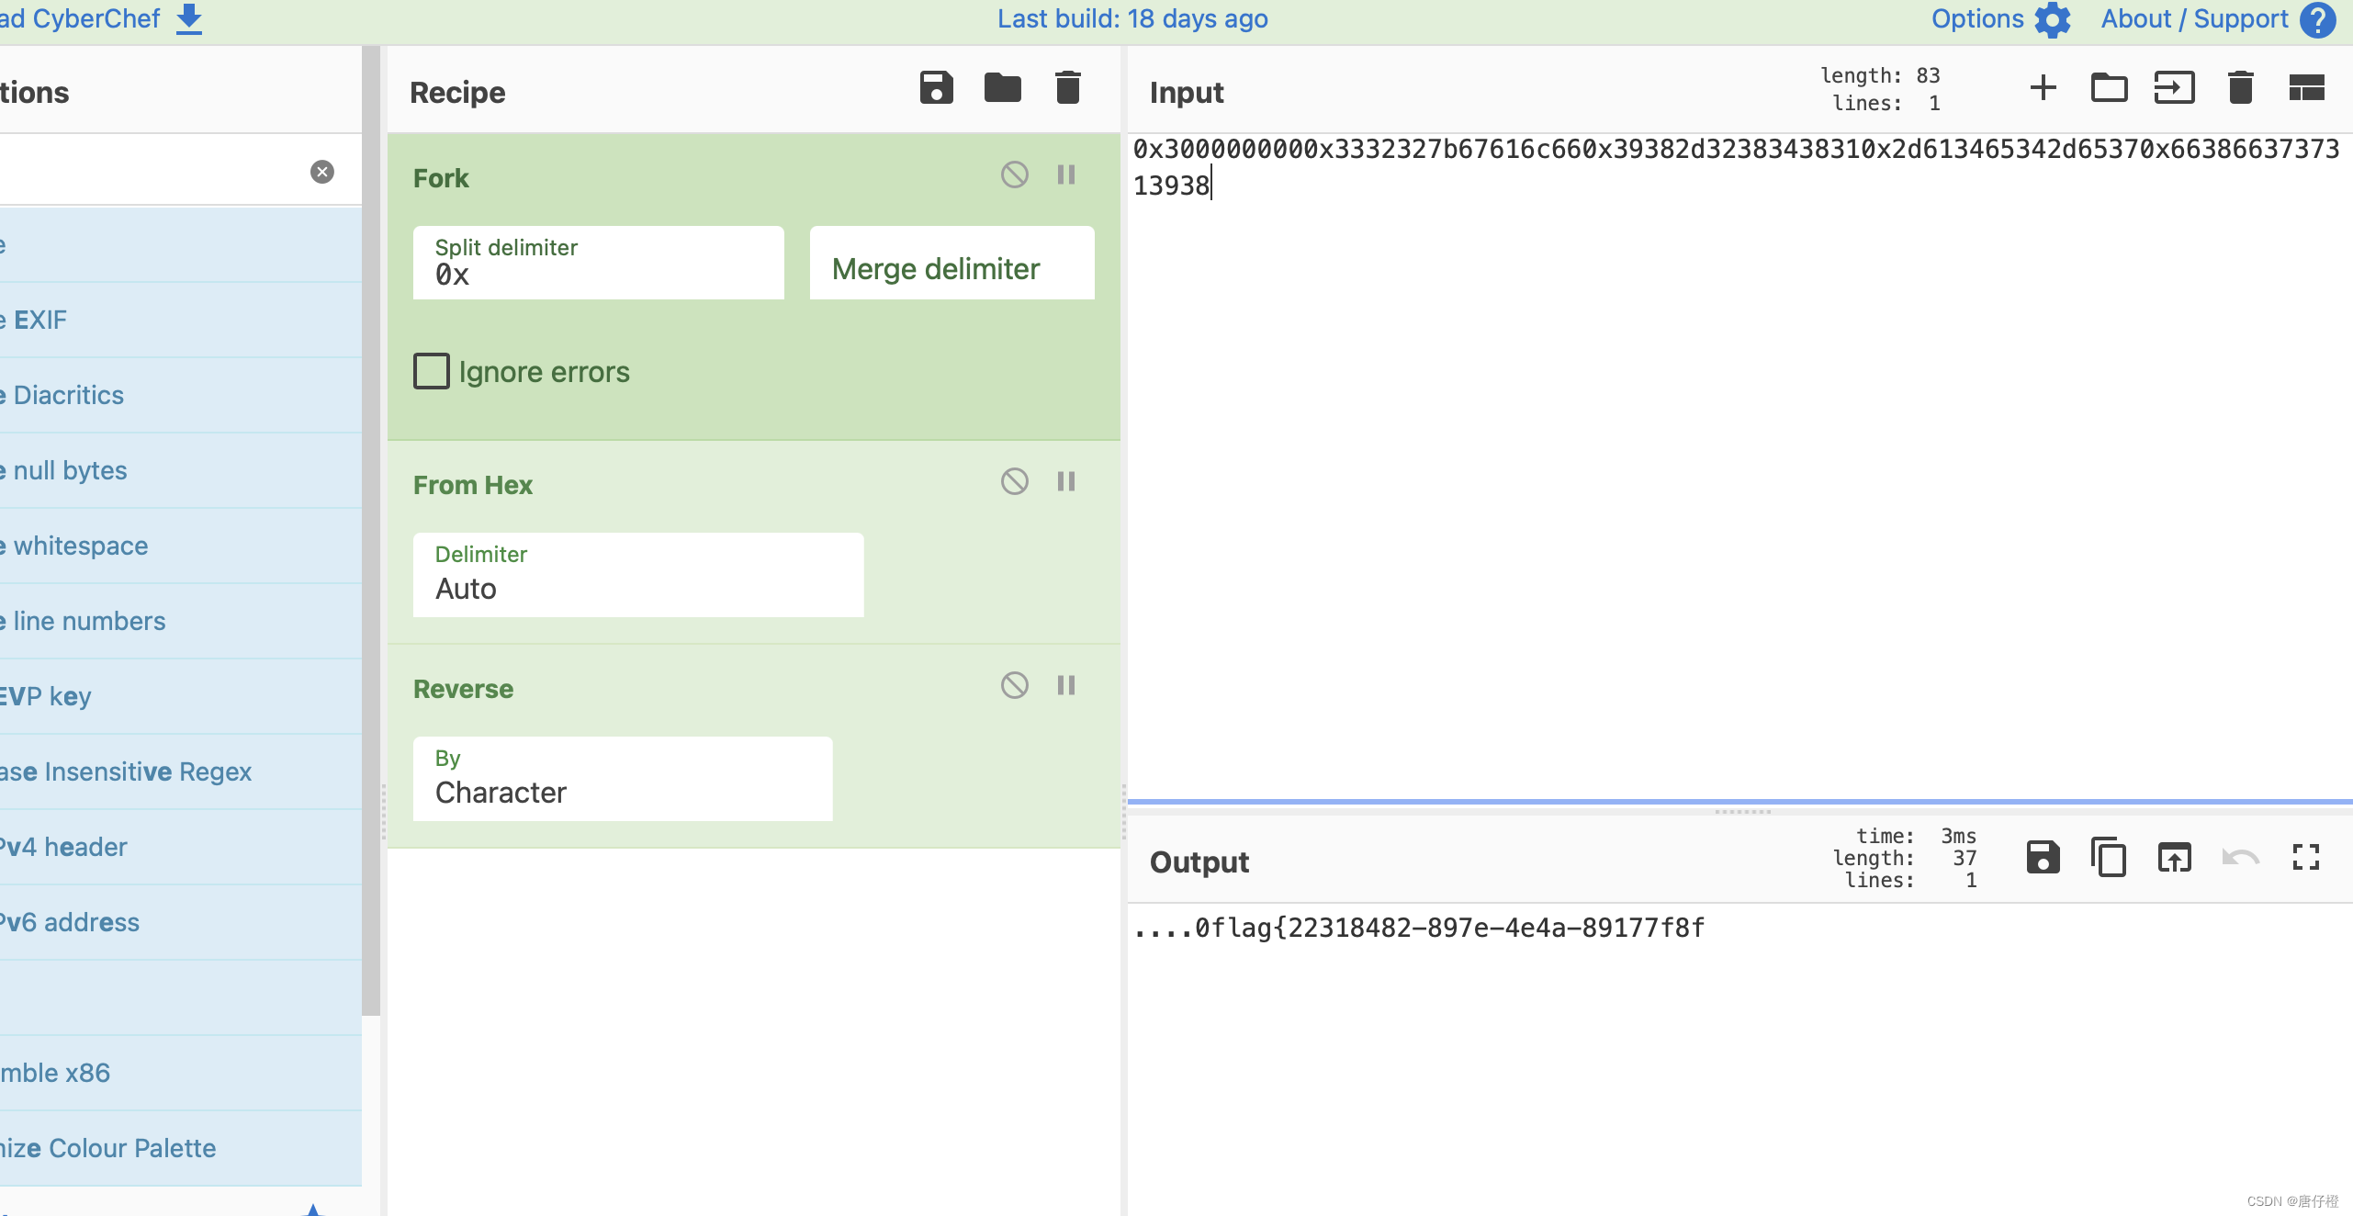Clear the recipe with trash icon
Viewport: 2353px width, 1216px height.
pyautogui.click(x=1067, y=88)
